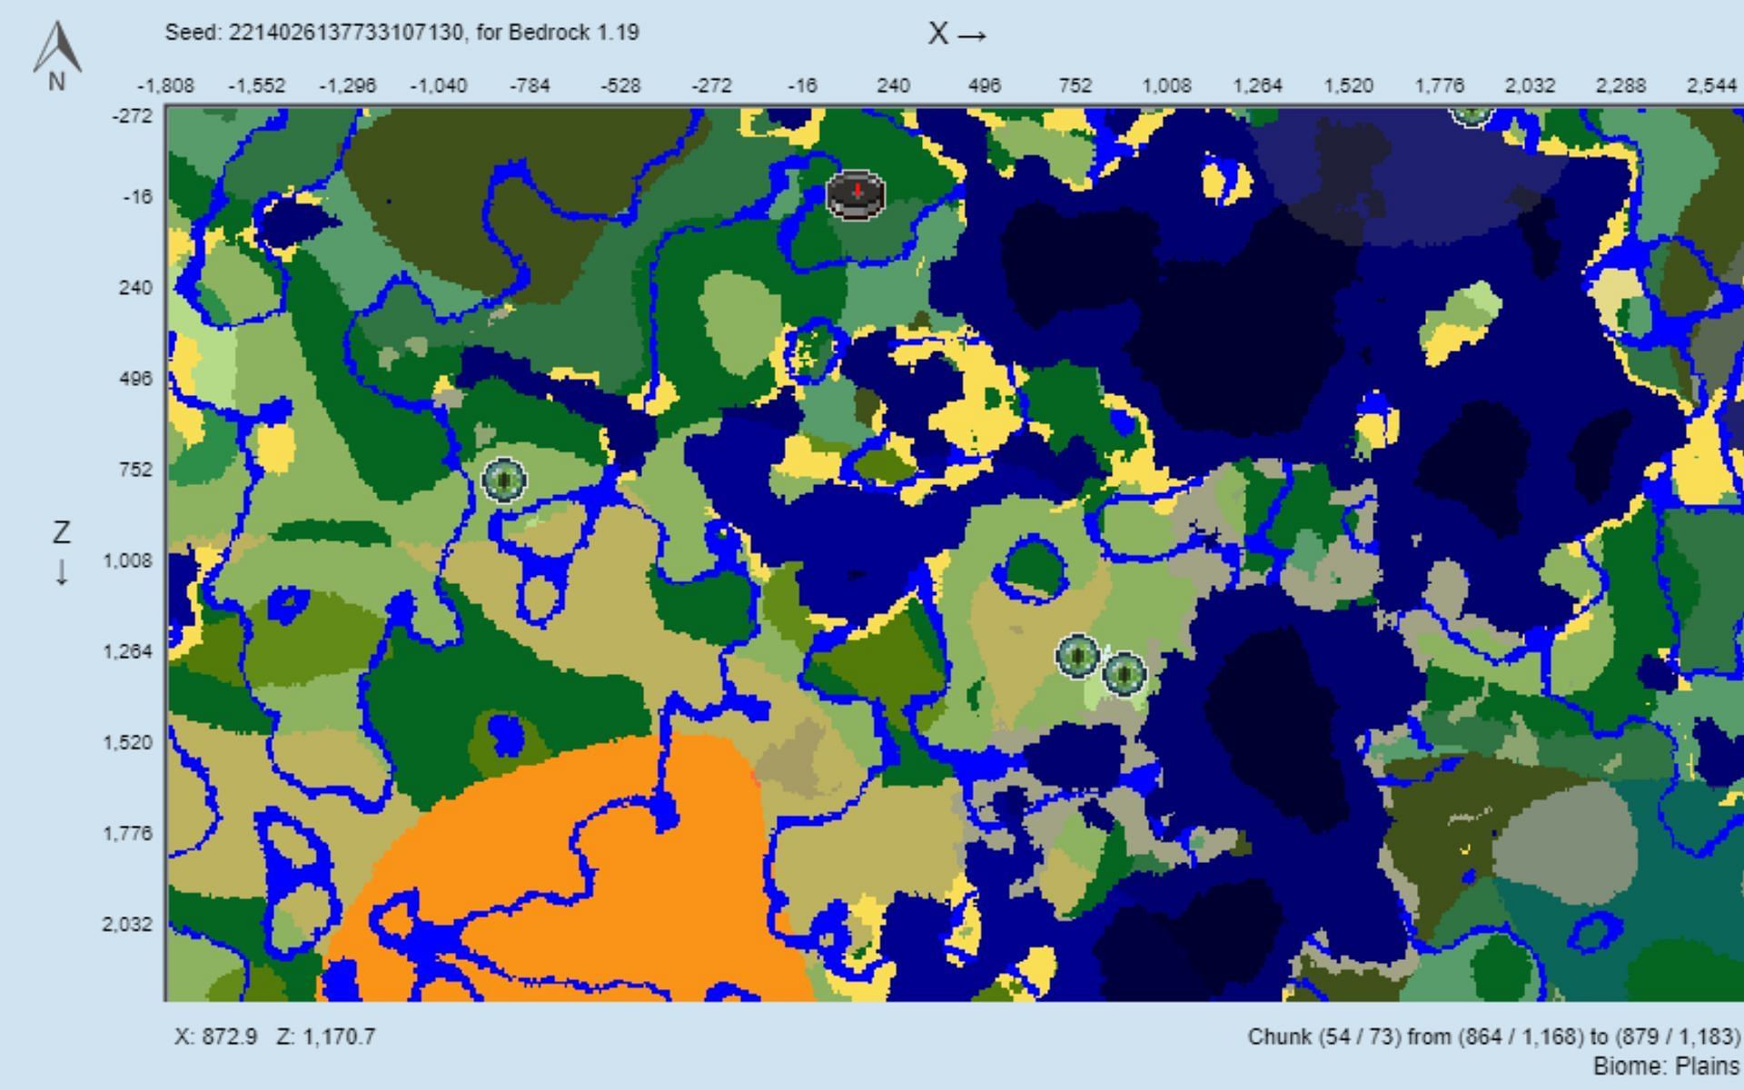This screenshot has width=1744, height=1090.
Task: Click the X axis tick label -1,808
Action: click(x=165, y=85)
